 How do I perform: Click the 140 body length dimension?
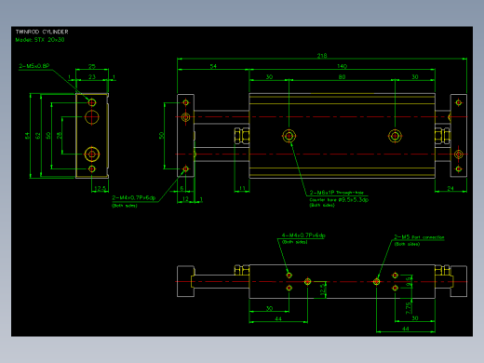[342, 66]
